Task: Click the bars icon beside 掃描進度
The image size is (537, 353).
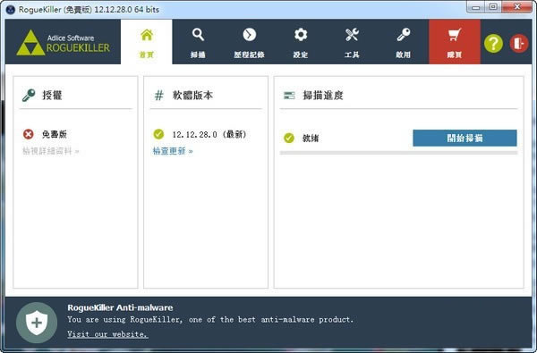Action: tap(289, 95)
